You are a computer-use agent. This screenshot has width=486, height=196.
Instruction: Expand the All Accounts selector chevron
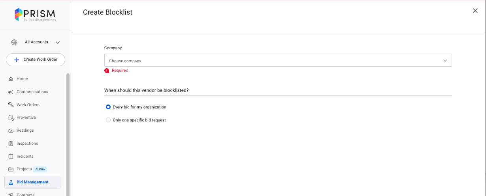(58, 43)
